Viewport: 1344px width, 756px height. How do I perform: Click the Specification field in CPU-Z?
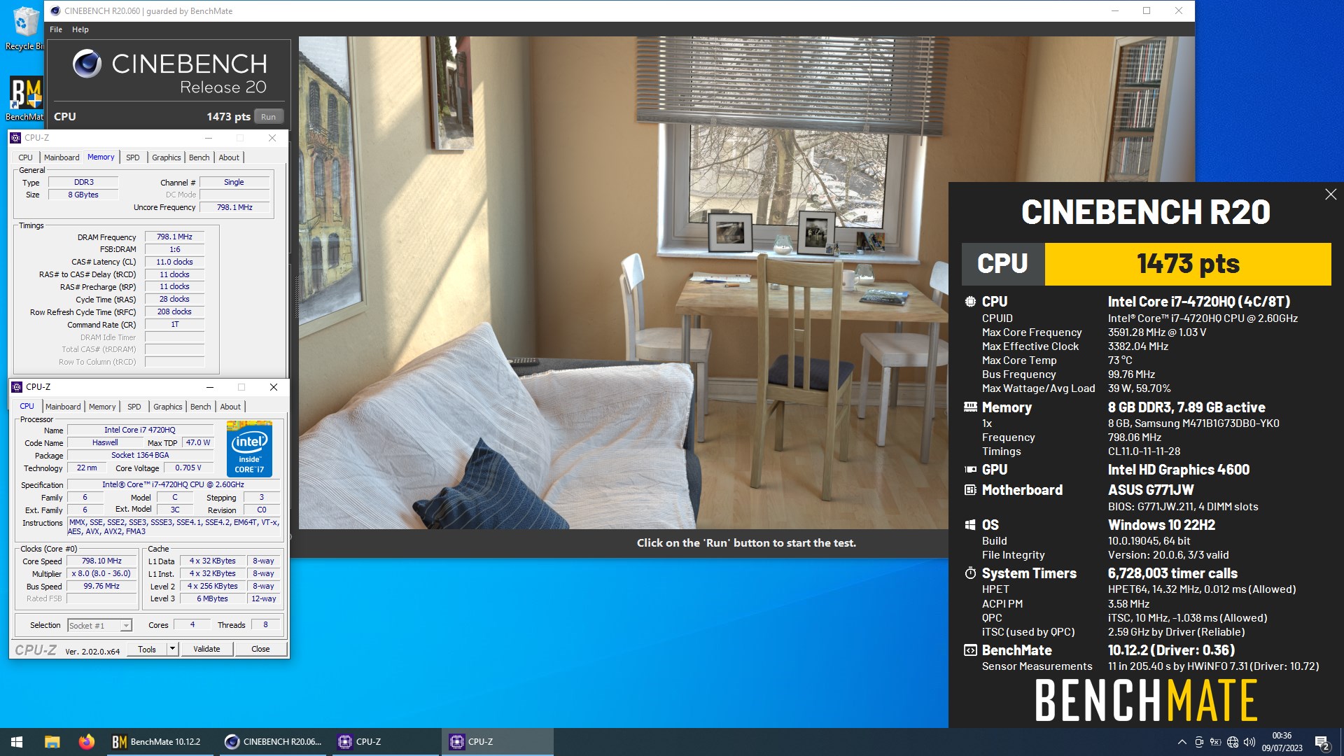[173, 485]
